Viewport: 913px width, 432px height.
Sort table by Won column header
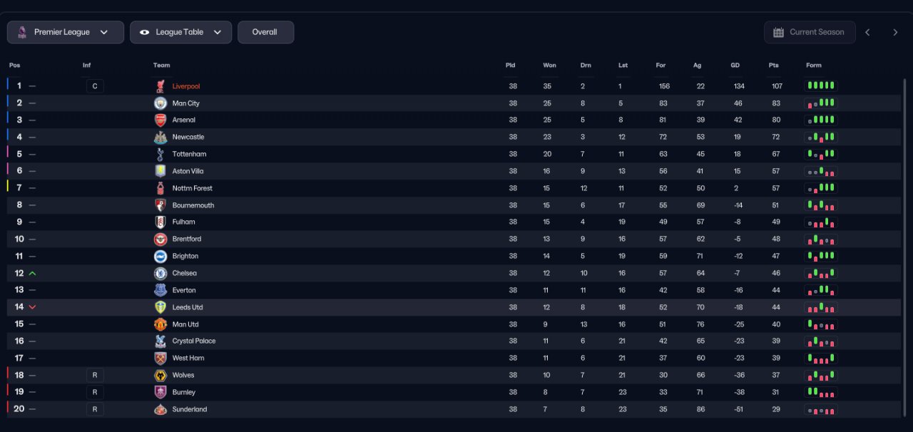click(x=549, y=66)
